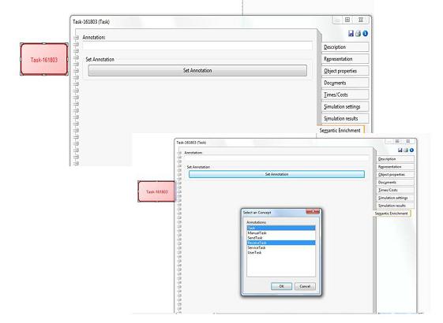
Task: Go to Times/Costs tab in upper window
Action: point(345,95)
